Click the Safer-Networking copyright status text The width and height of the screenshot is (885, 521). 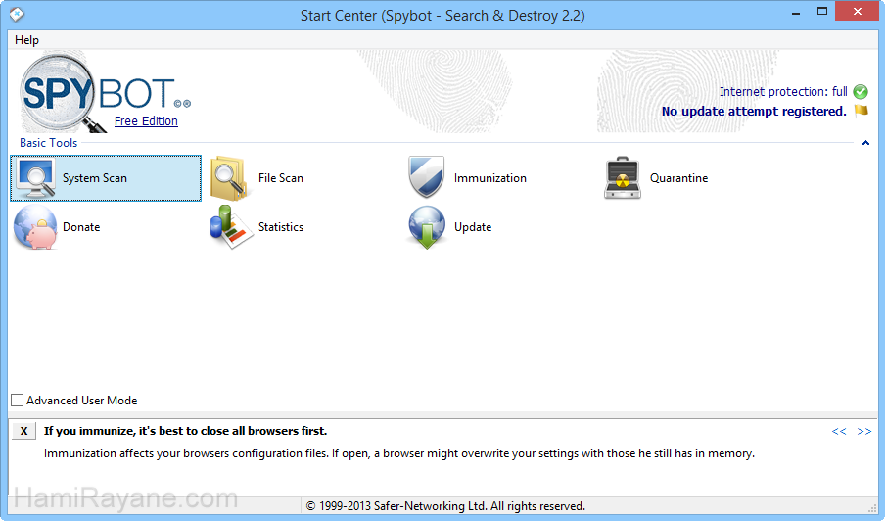pos(445,506)
